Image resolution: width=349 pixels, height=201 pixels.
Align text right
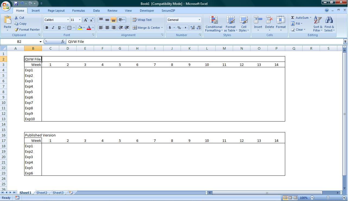pos(113,28)
